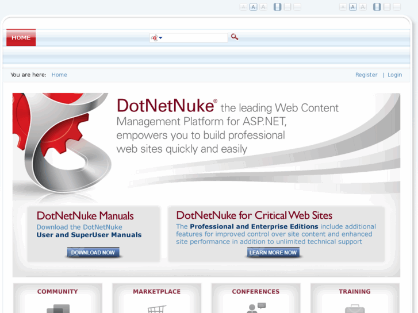
Task: Click the Conferences person with speech bubble icon
Action: [x=256, y=308]
